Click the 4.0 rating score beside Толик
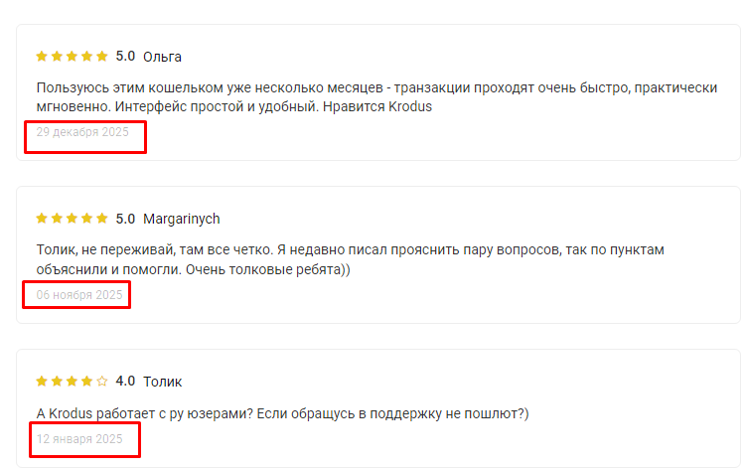The image size is (746, 469). point(125,382)
